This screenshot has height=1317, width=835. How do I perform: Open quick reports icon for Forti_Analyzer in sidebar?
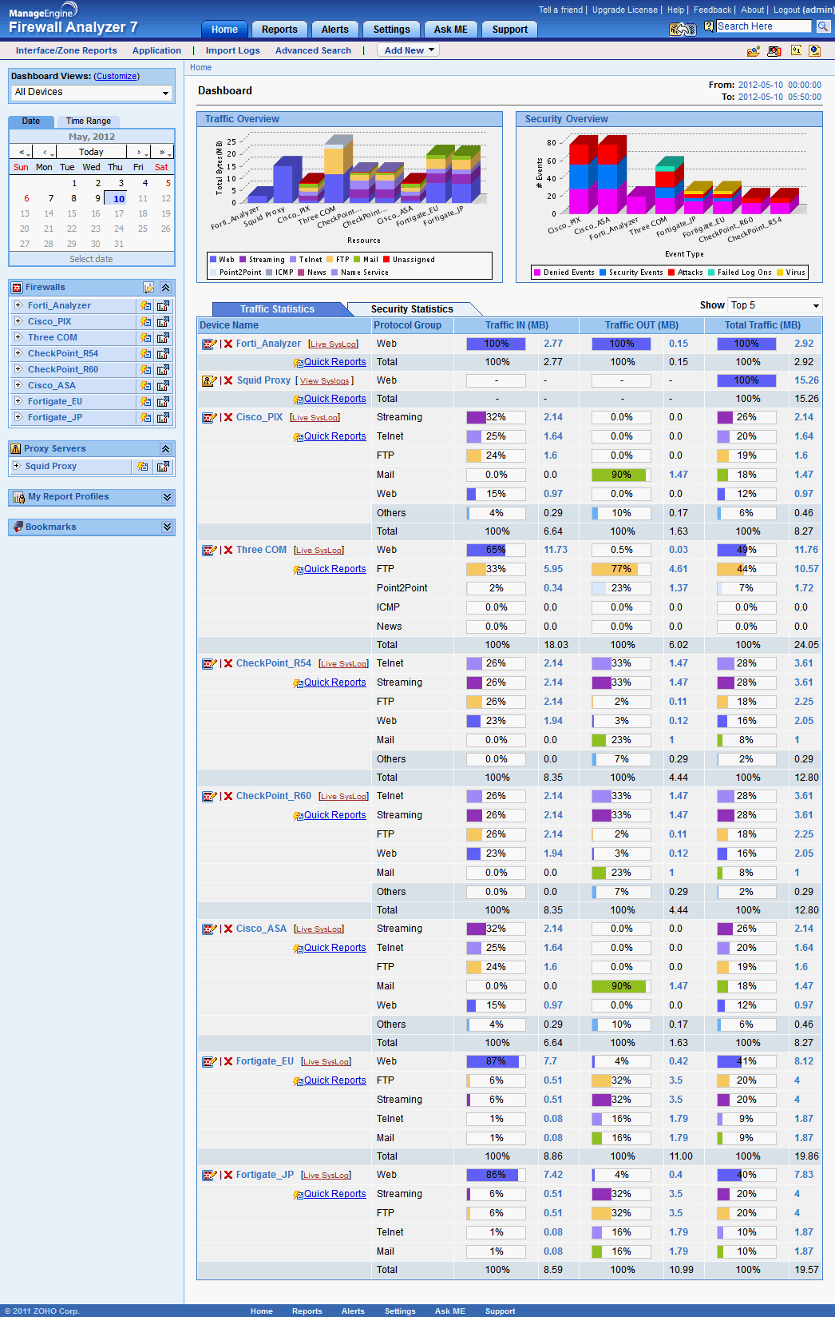point(145,305)
